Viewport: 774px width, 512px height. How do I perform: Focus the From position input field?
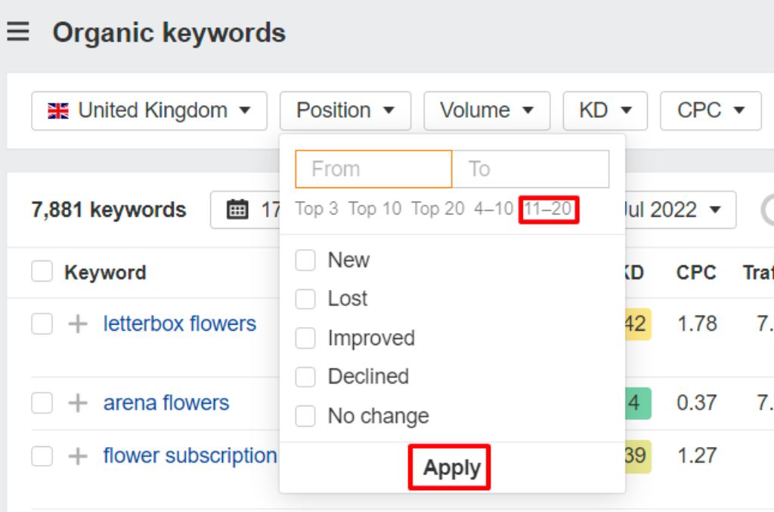pyautogui.click(x=373, y=169)
